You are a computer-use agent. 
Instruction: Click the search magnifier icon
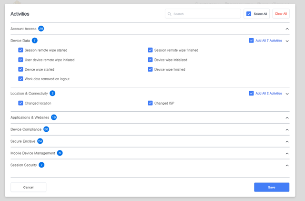tap(170, 14)
